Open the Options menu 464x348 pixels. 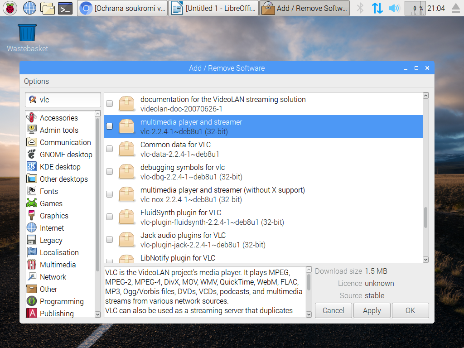click(36, 81)
